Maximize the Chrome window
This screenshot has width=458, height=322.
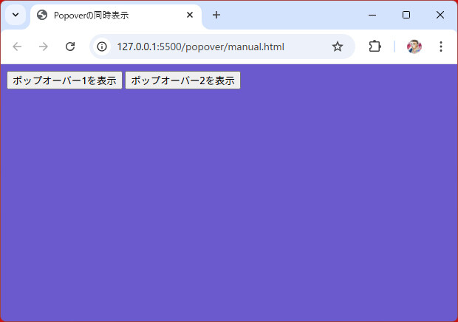click(406, 15)
